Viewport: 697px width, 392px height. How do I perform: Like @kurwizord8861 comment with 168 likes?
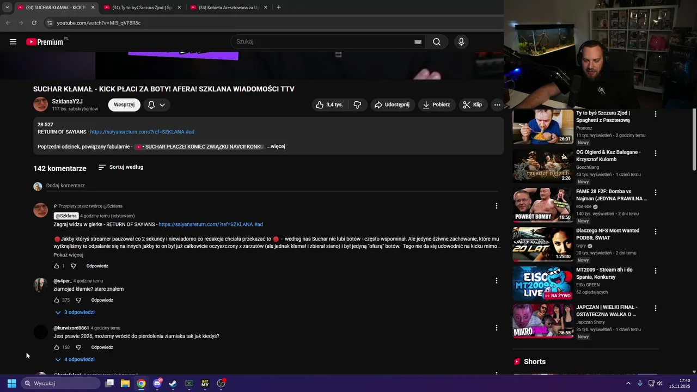[56, 347]
